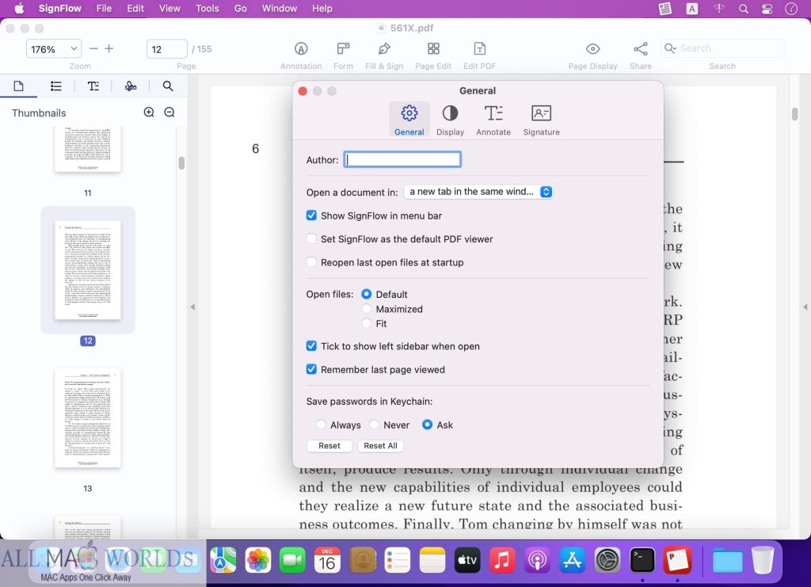811x587 pixels.
Task: Open the Help menu
Action: [322, 8]
